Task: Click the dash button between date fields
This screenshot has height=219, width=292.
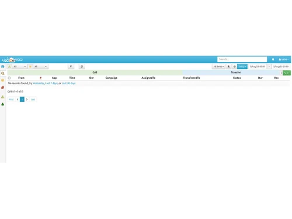Action: click(x=269, y=67)
